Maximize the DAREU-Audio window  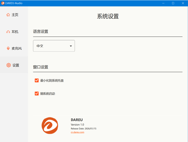tap(173, 3)
